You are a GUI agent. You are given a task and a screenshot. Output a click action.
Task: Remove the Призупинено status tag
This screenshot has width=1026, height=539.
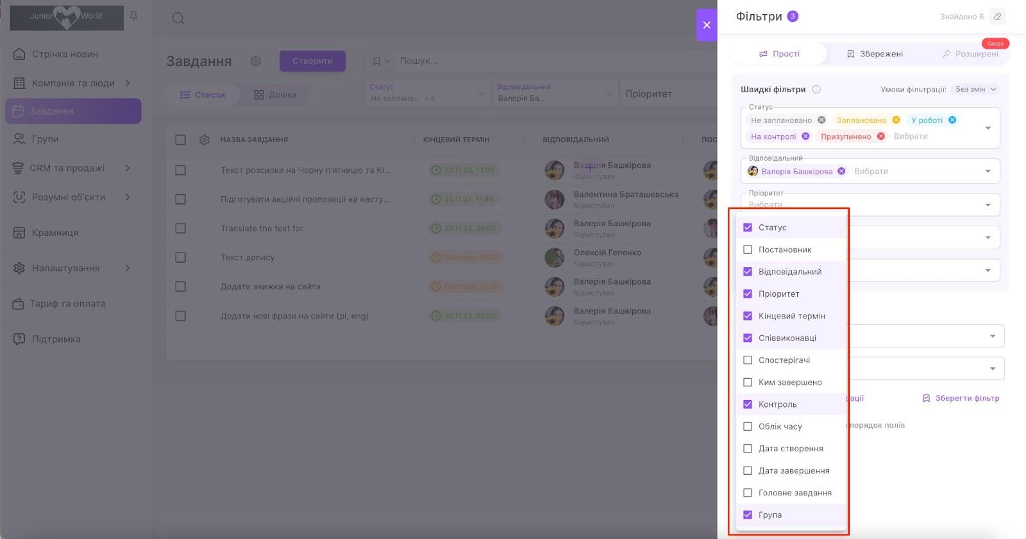pos(881,136)
